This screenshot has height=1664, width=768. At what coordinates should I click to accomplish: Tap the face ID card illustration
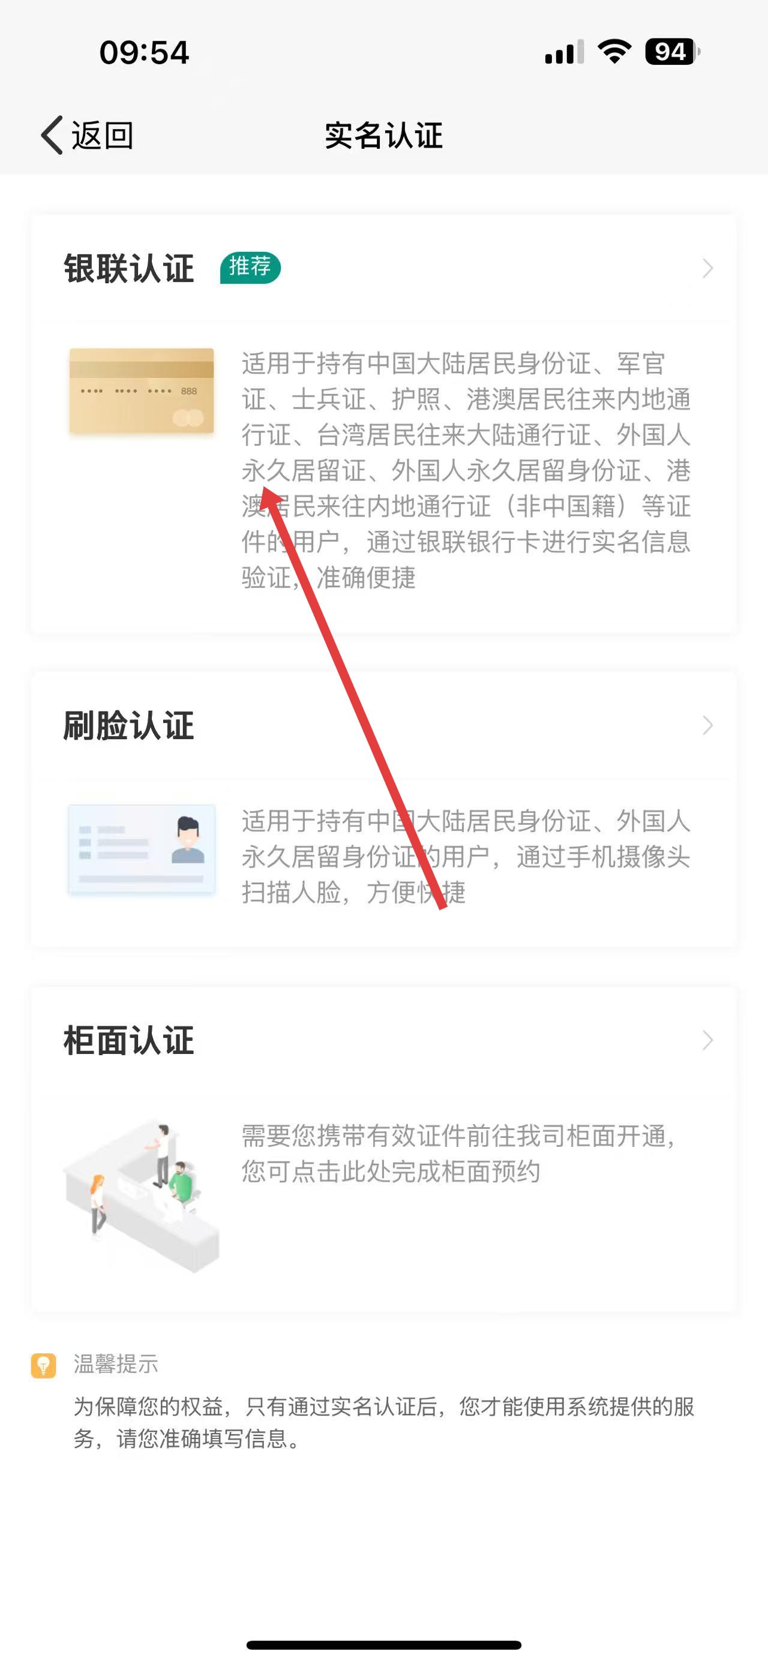coord(142,849)
